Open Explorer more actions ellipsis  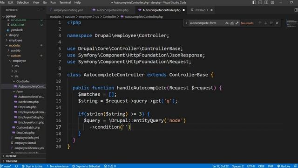41,10
